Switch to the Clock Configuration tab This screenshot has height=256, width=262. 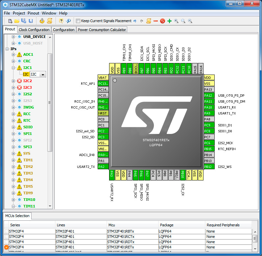tap(34, 30)
